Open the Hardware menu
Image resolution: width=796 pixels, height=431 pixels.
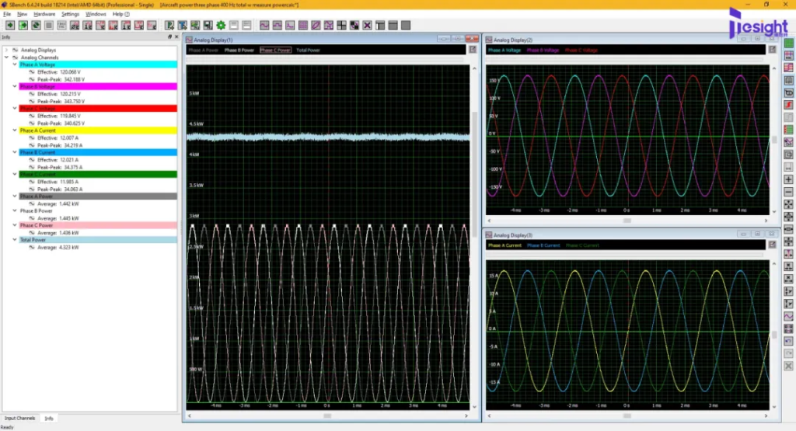click(x=44, y=14)
